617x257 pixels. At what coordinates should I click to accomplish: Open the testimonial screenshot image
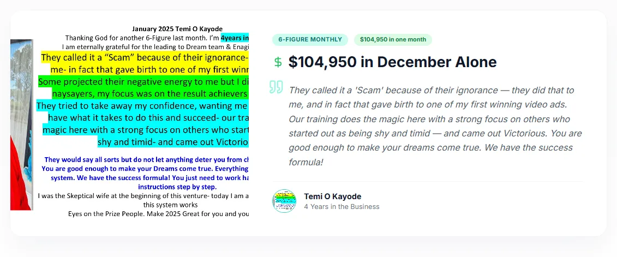129,123
